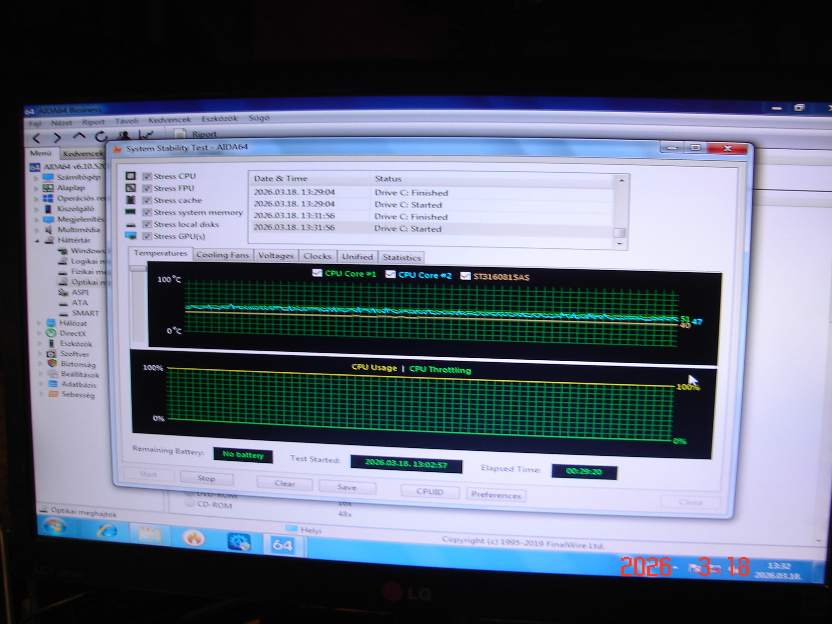Switch to the Voltages tab
Viewport: 832px width, 624px height.
(x=276, y=256)
